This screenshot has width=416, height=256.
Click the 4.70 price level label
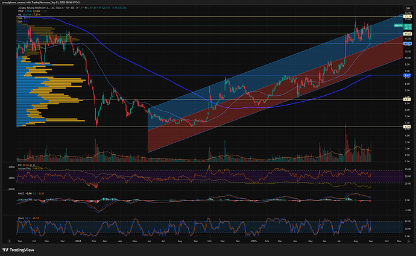point(408,126)
